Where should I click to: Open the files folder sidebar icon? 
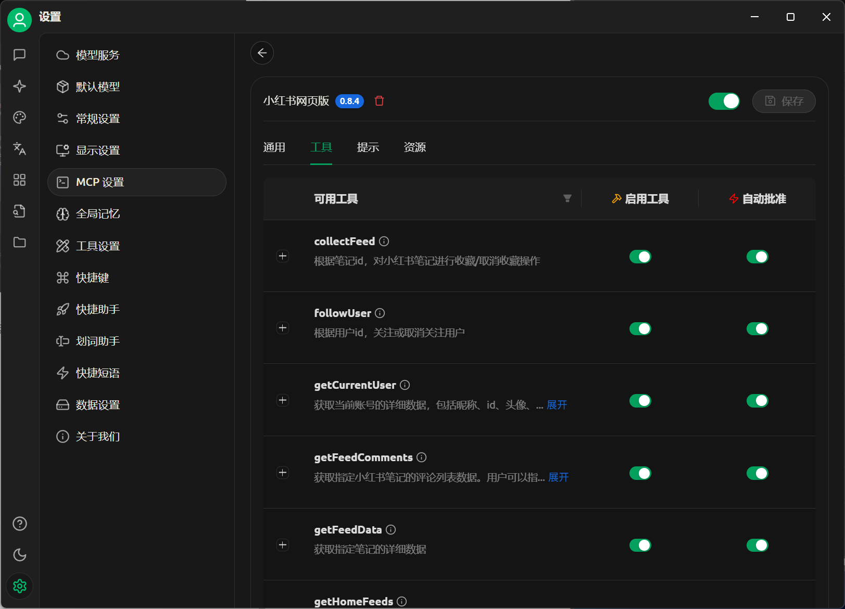20,243
